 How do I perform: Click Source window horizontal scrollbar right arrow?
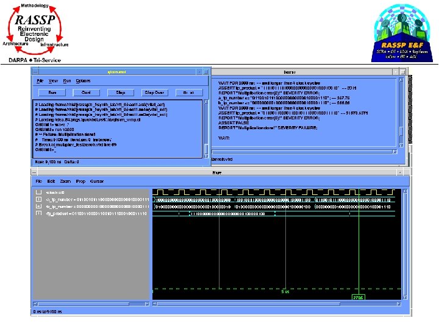(x=394, y=152)
